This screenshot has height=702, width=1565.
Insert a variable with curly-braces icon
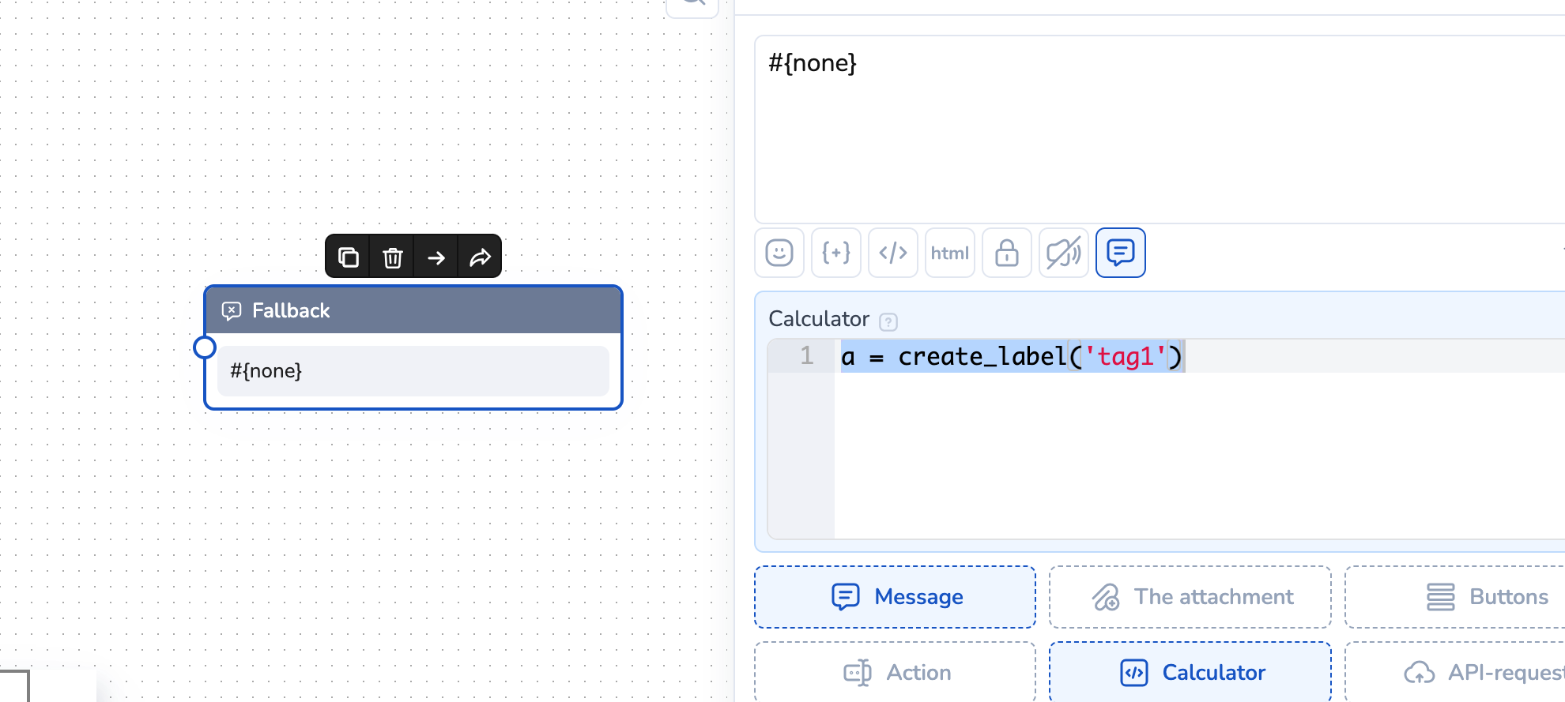[x=836, y=253]
